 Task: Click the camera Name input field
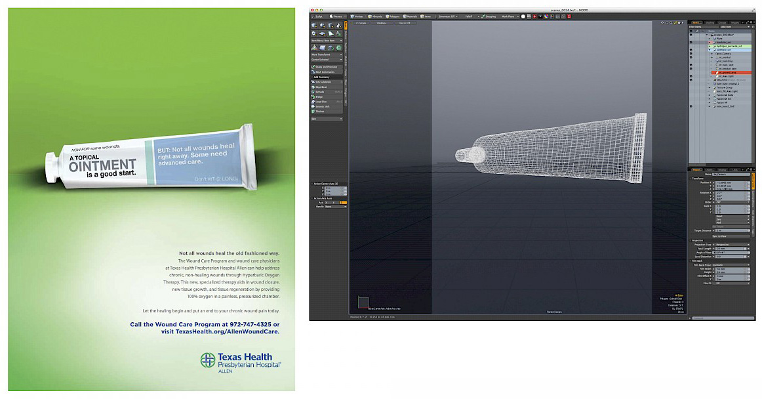(x=731, y=174)
